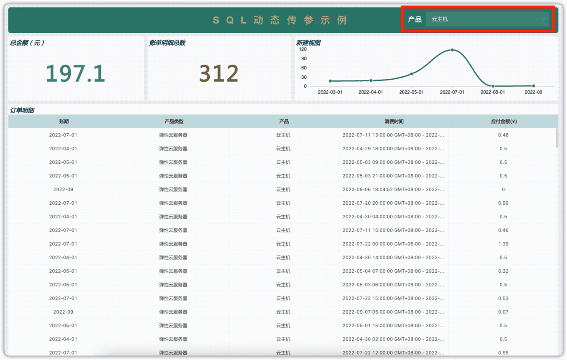The height and width of the screenshot is (360, 567).
Task: Click 云主机 in the 2022-05-04 07:00:00 row
Action: click(x=283, y=271)
